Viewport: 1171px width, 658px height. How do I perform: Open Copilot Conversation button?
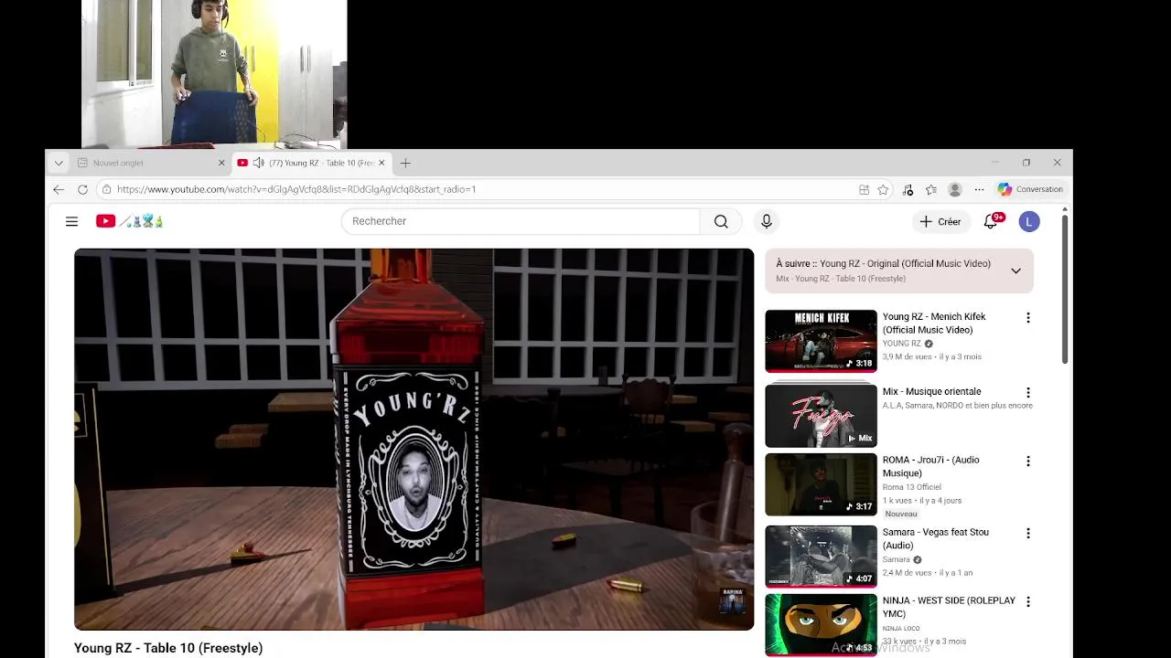pyautogui.click(x=1031, y=189)
